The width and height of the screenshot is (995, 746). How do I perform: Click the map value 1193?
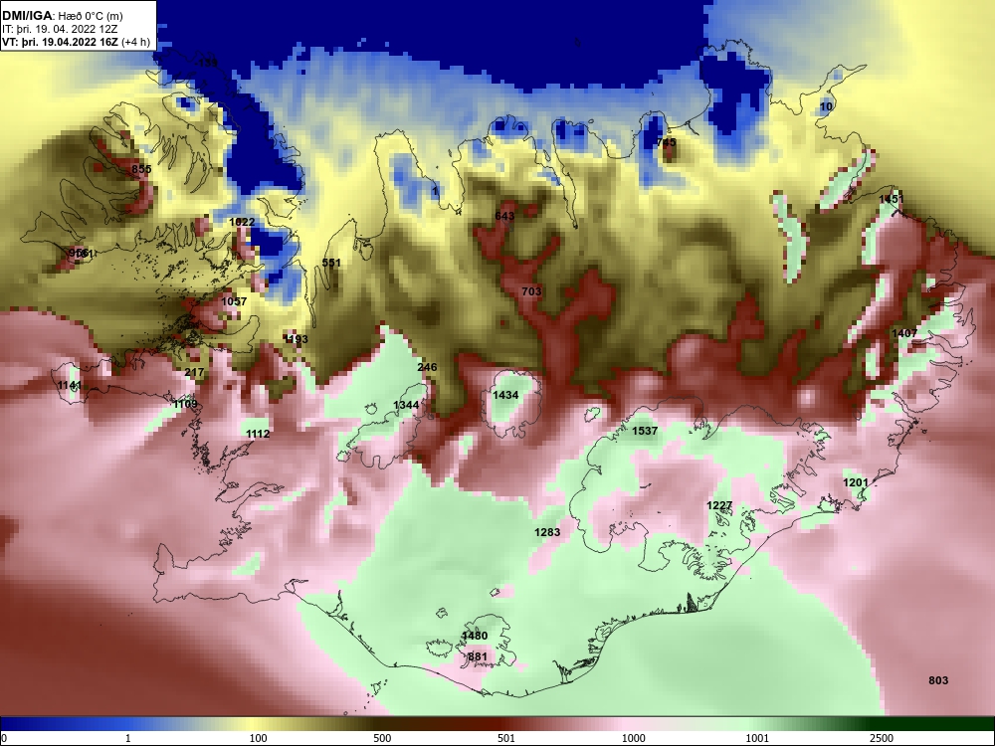(x=296, y=339)
